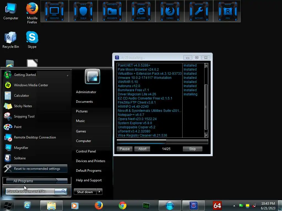Click the red 64 taskbar icon
This screenshot has height=211, width=282.
click(217, 206)
